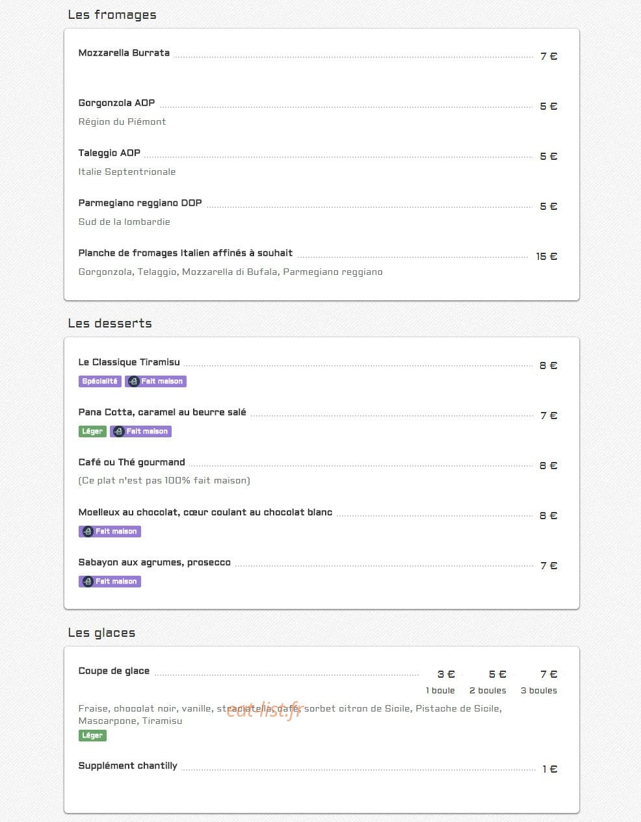Screen dimensions: 641x822
Task: Click the Léger badge under Coupe de glace
Action: 92,736
